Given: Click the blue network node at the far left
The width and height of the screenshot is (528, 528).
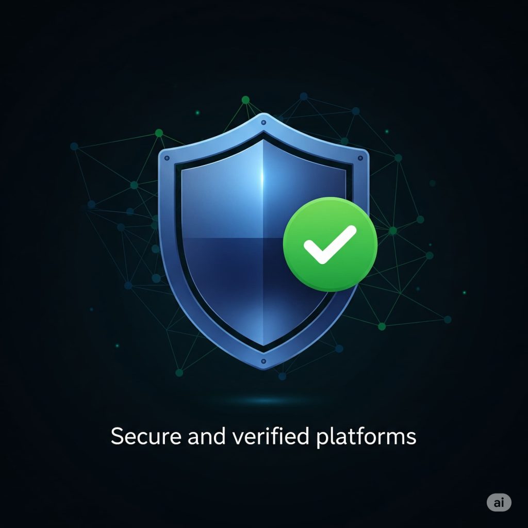Looking at the screenshot, I should [74, 146].
